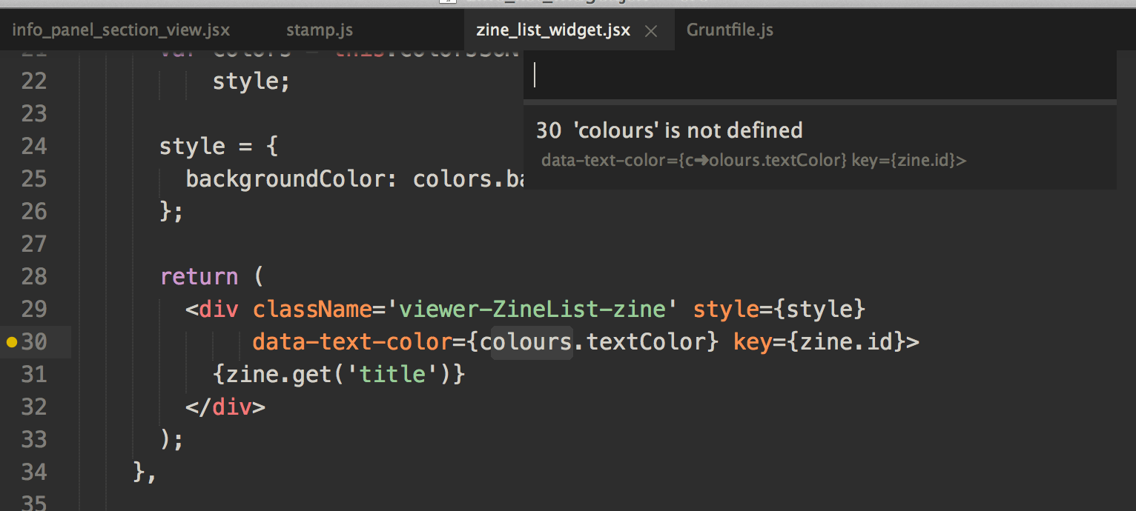Click 'style={style}' attribute on line 29
This screenshot has height=511, width=1136.
(779, 309)
